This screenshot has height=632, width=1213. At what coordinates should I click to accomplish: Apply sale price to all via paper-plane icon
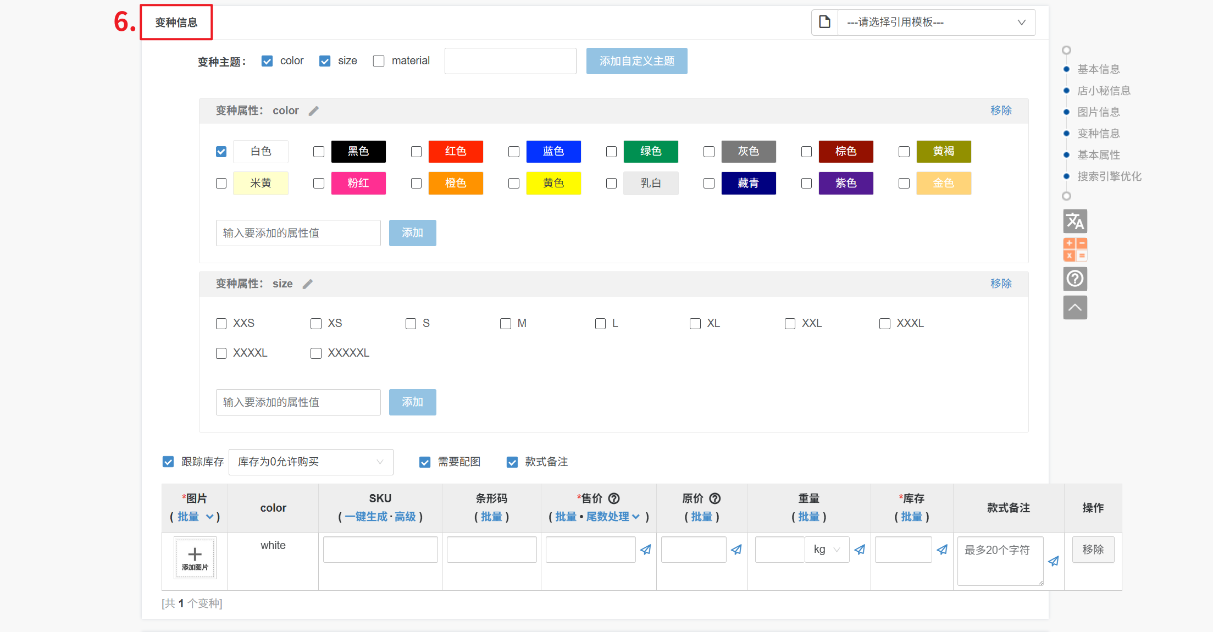click(x=646, y=550)
